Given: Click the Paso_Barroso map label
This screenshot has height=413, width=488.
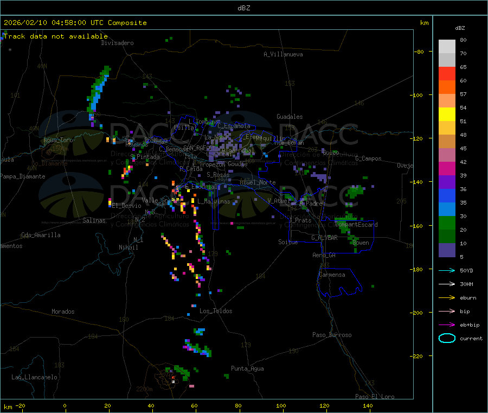Looking at the screenshot, I should coord(332,335).
